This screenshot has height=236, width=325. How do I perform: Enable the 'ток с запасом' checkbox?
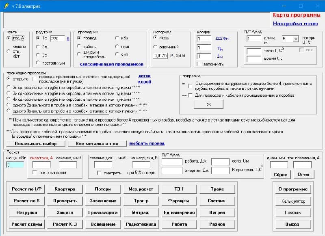35,172
